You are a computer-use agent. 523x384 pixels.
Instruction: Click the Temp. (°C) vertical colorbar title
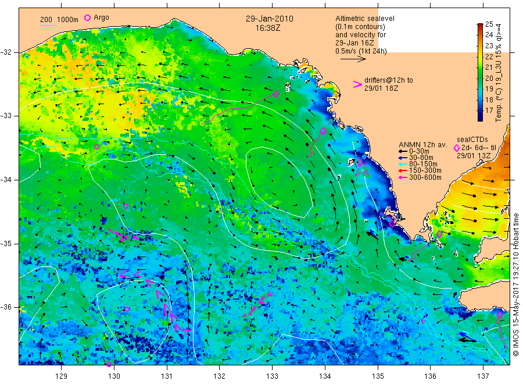pyautogui.click(x=499, y=73)
